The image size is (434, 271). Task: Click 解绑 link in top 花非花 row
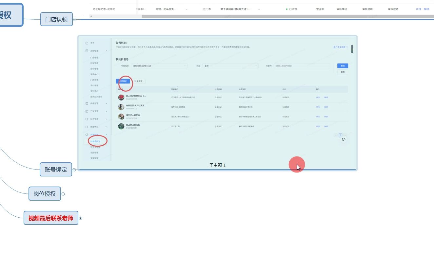[x=426, y=9]
